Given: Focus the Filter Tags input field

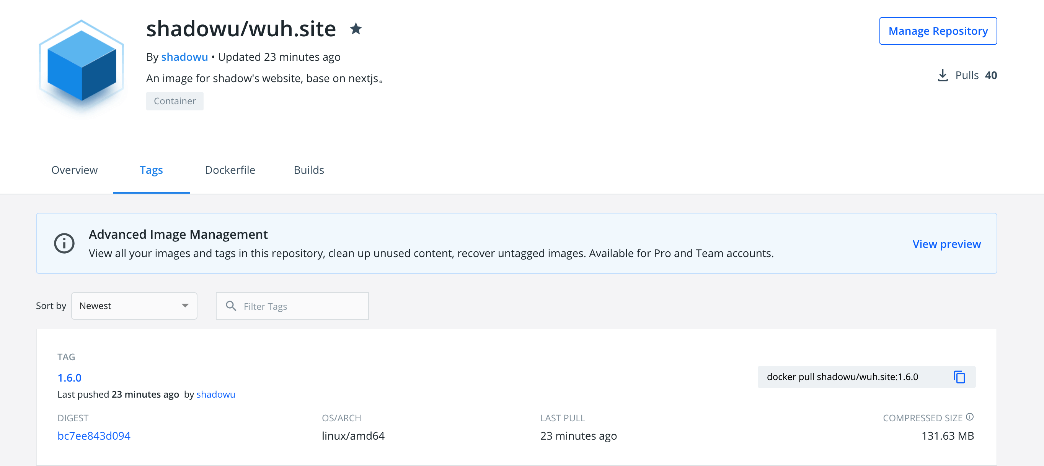Looking at the screenshot, I should 292,306.
